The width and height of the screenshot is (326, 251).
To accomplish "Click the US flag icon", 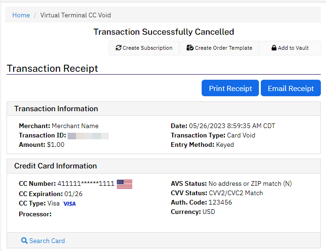I will tap(124, 184).
